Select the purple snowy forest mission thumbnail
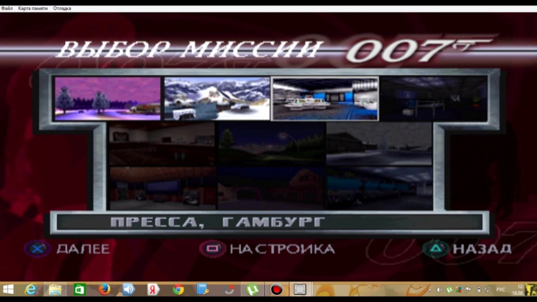537x302 pixels. click(x=107, y=99)
